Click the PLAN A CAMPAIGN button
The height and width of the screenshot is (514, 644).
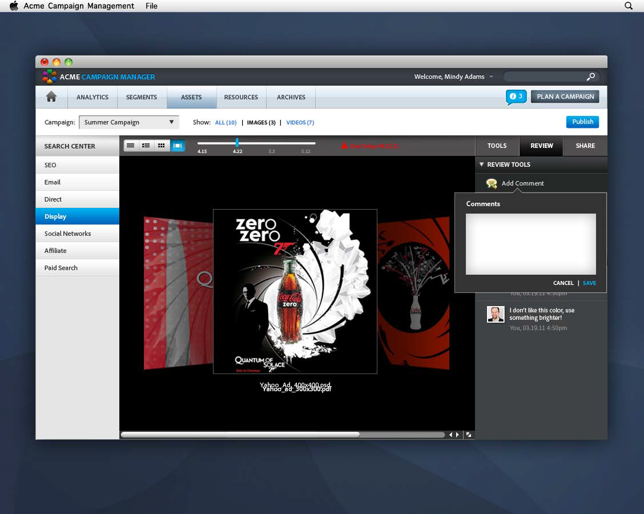point(565,97)
